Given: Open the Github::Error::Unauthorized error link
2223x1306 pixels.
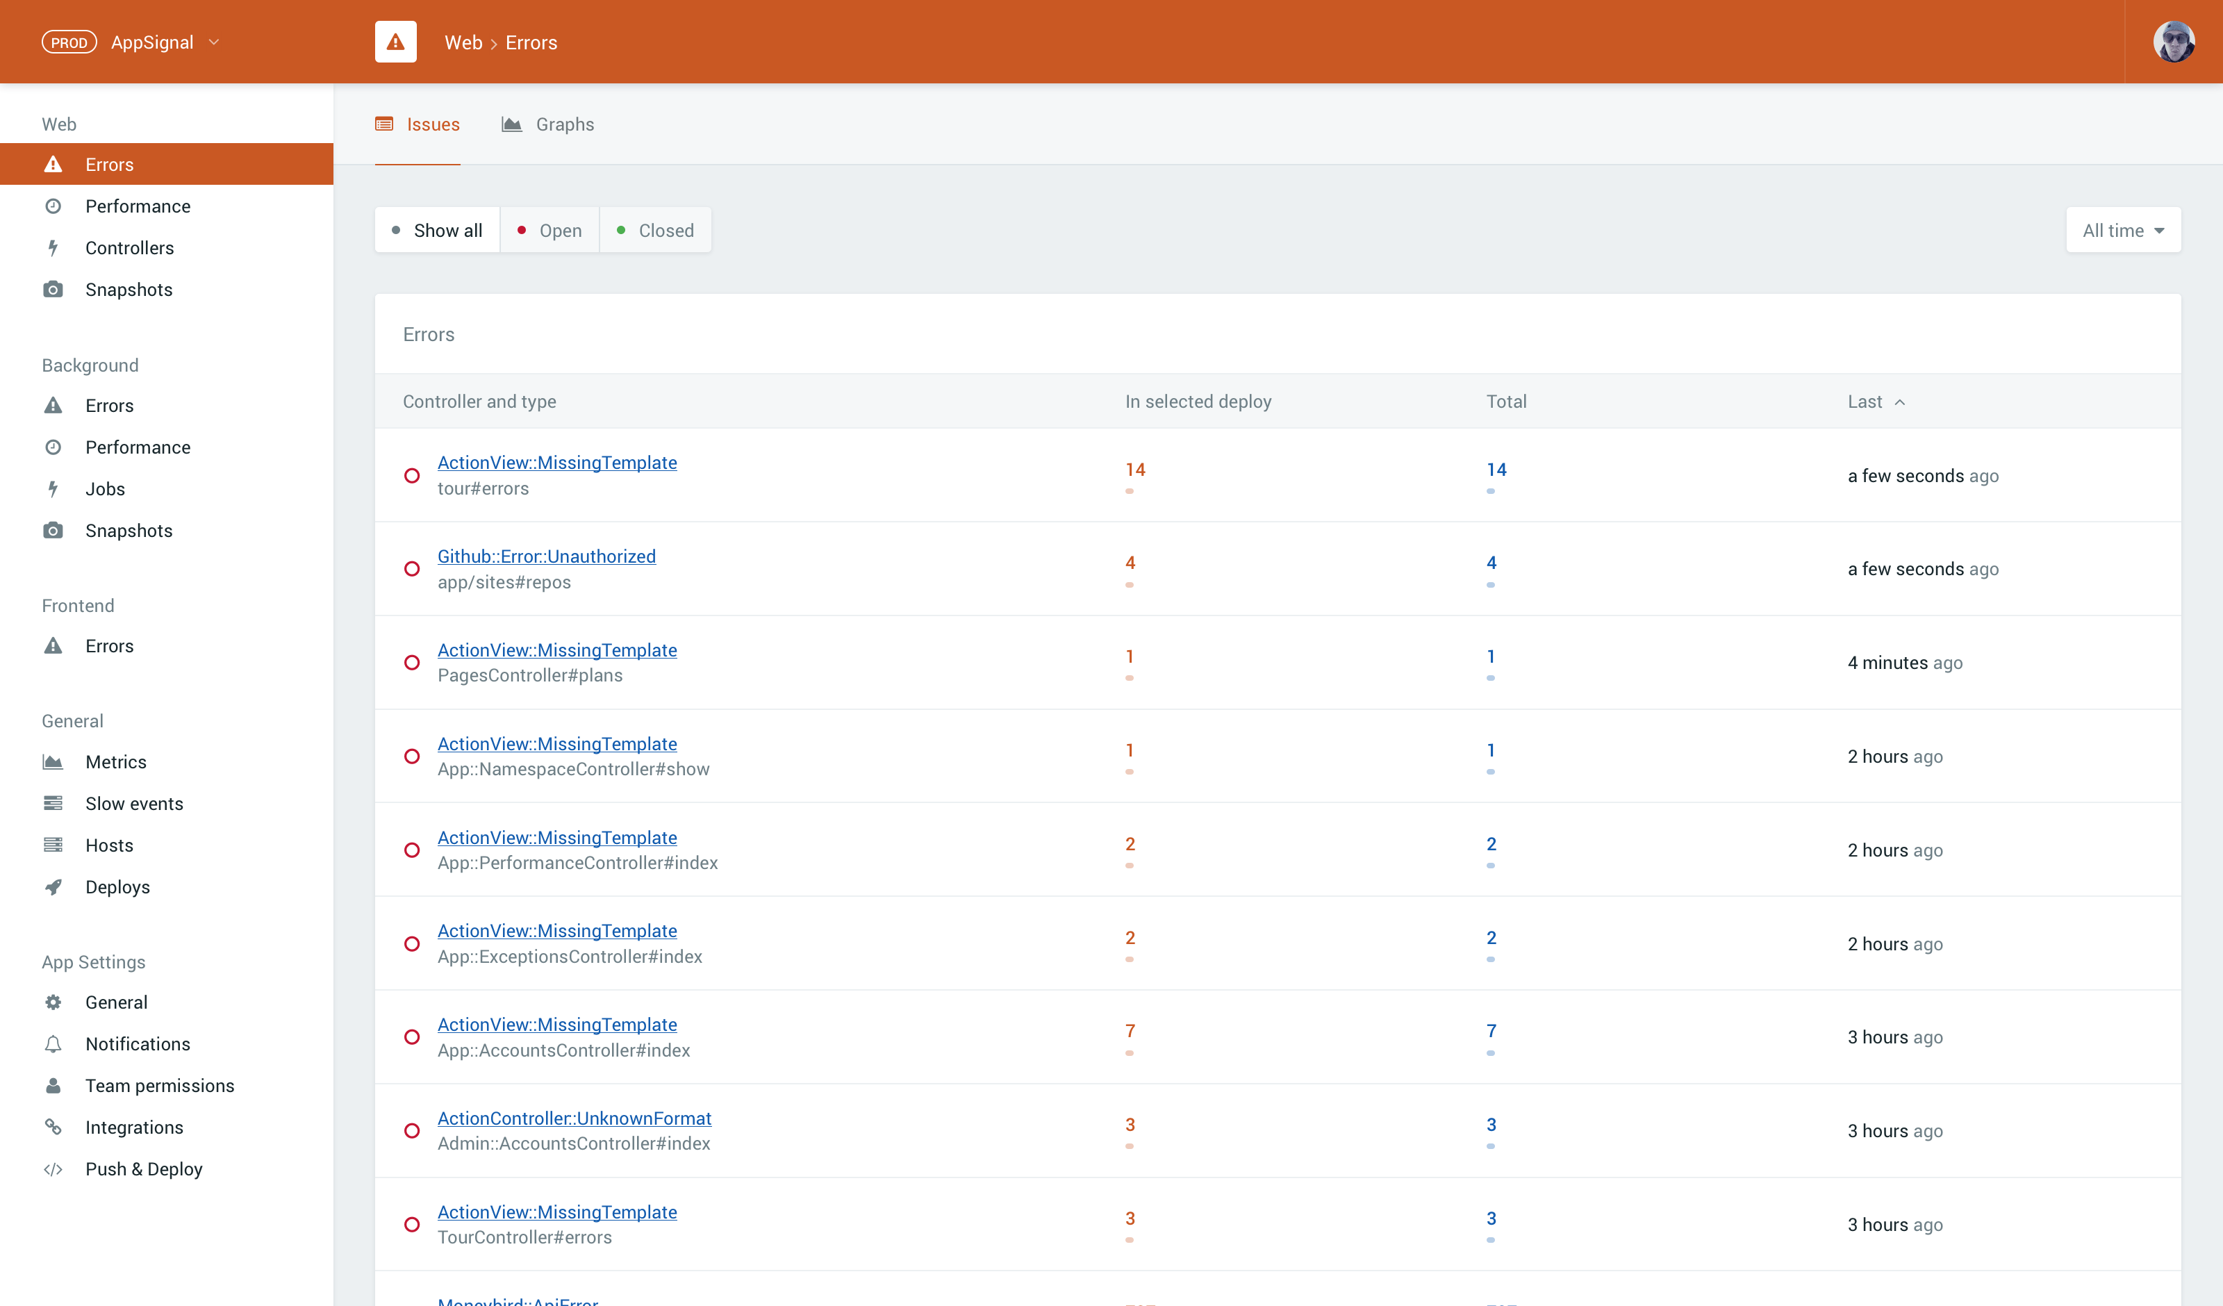Looking at the screenshot, I should [546, 556].
